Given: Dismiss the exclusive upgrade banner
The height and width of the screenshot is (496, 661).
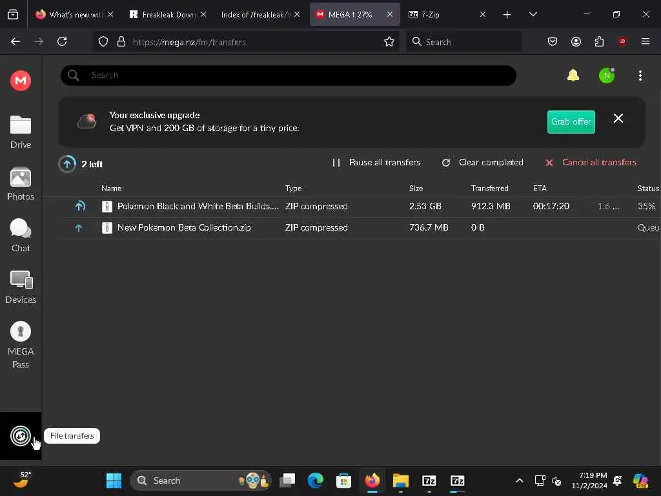Looking at the screenshot, I should [618, 119].
